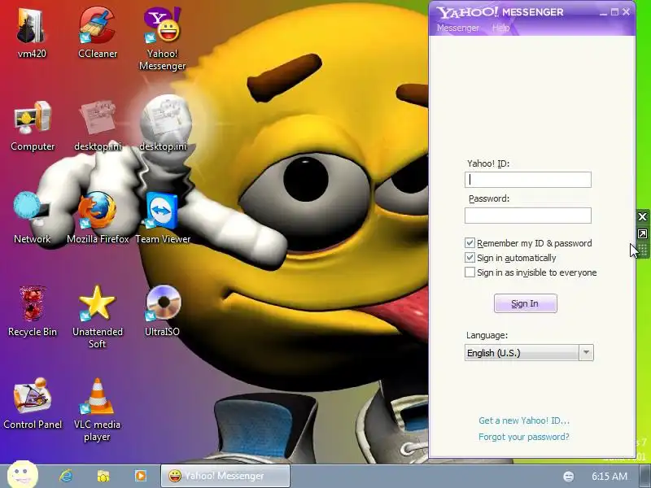
Task: Click the 6:15 AM clock
Action: 609,477
